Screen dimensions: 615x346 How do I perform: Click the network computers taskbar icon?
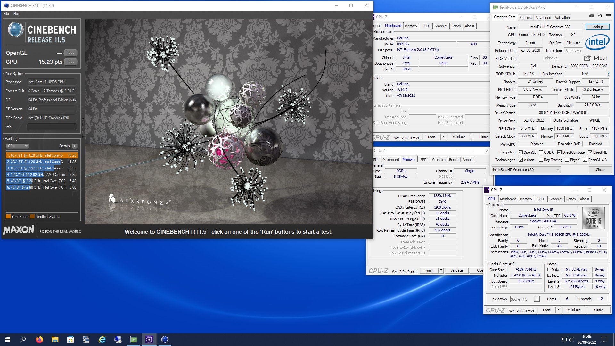tap(86, 340)
